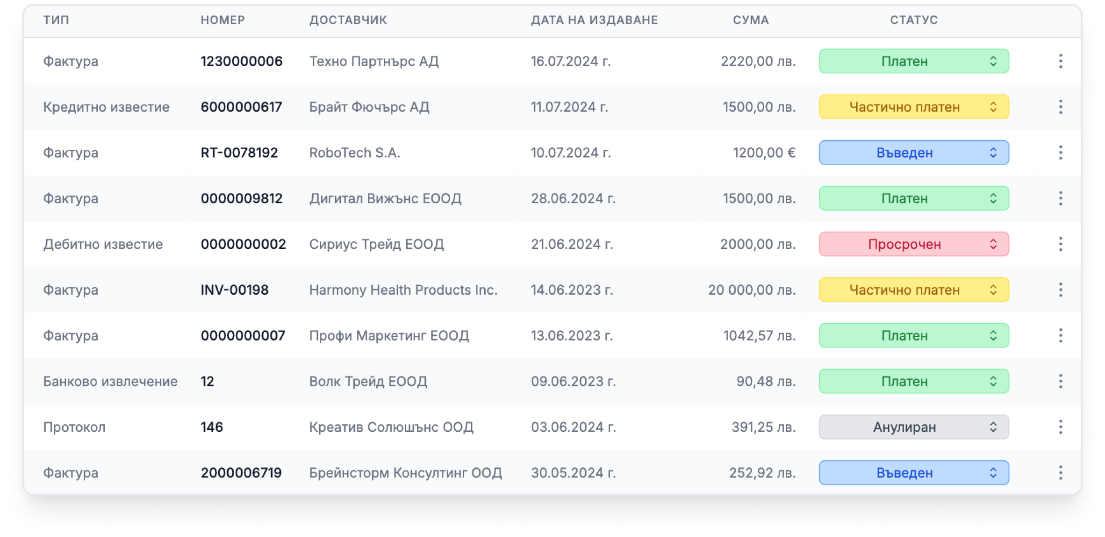Screen dimensions: 1105x537
Task: Click supplier Техно Партнърс АД
Action: pyautogui.click(x=374, y=61)
